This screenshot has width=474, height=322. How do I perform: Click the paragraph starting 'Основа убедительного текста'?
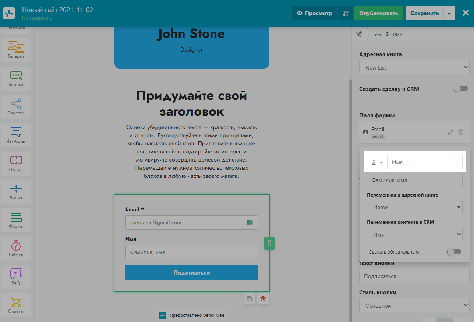pyautogui.click(x=192, y=152)
